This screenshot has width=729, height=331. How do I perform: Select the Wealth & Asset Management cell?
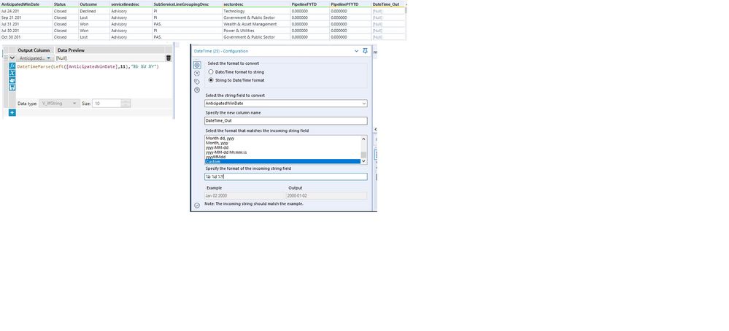coord(256,24)
